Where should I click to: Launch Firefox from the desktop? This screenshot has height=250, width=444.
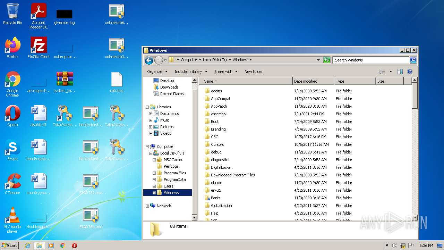12,48
